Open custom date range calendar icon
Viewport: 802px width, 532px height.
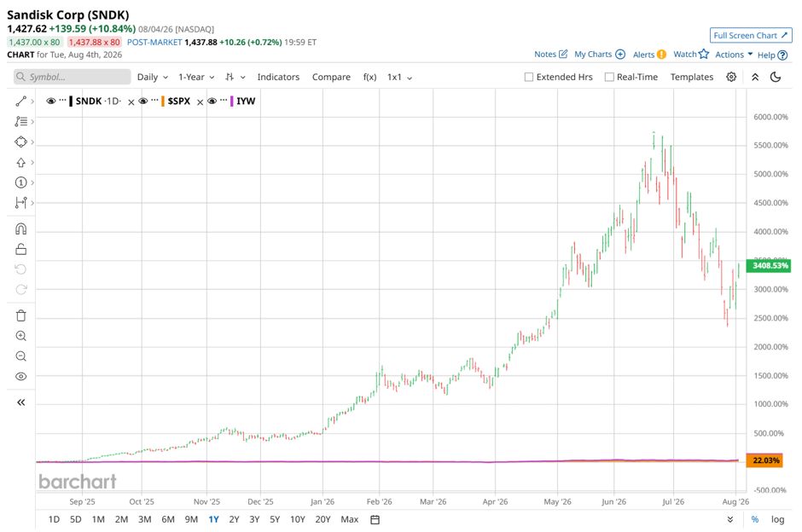click(375, 520)
